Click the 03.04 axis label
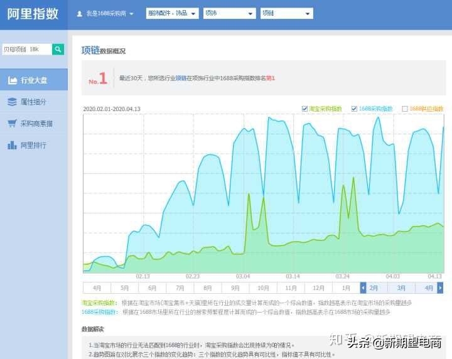452x359 pixels. [243, 276]
